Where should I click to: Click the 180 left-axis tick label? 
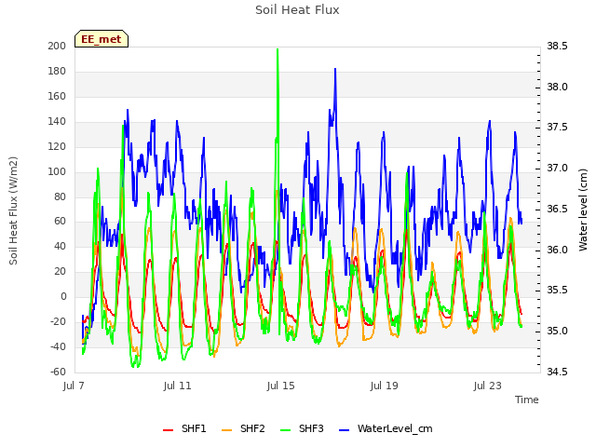pos(57,71)
